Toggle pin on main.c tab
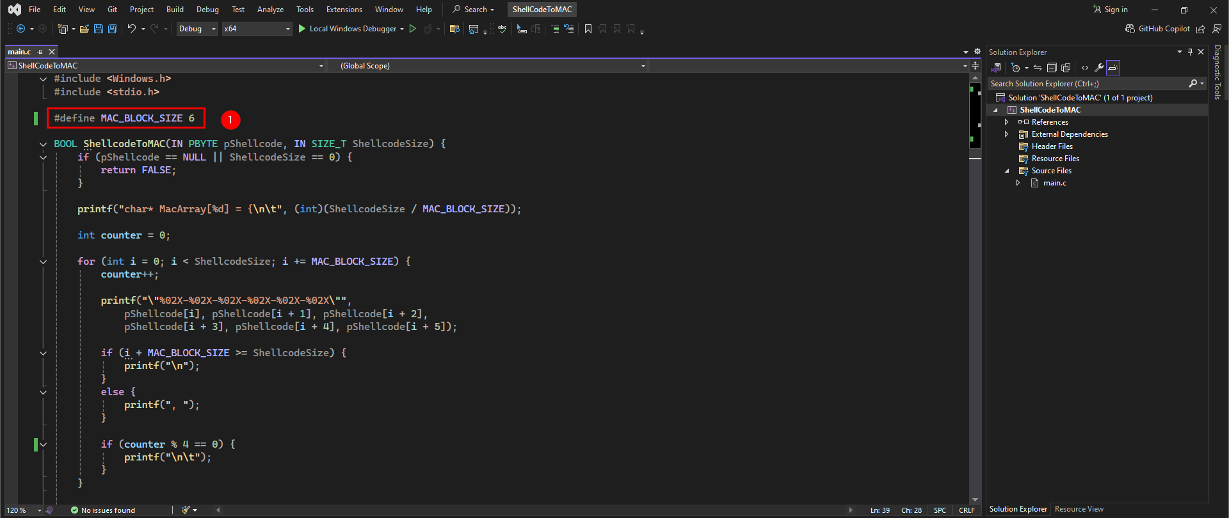Image resolution: width=1229 pixels, height=518 pixels. pyautogui.click(x=40, y=52)
